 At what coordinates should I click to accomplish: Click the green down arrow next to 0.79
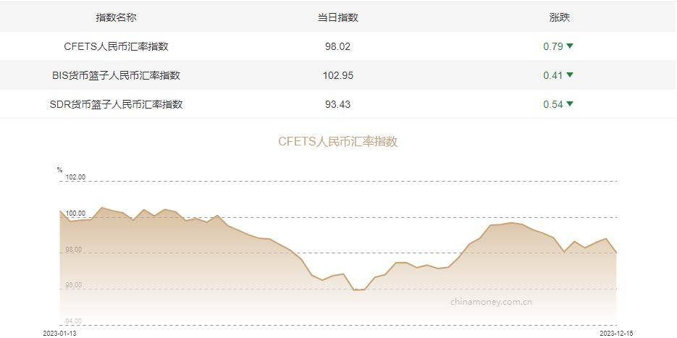click(570, 46)
